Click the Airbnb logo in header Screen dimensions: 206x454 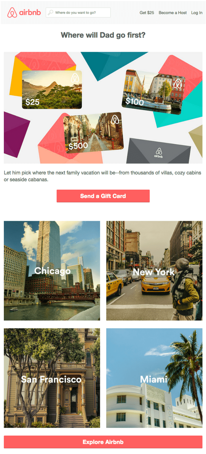[24, 12]
